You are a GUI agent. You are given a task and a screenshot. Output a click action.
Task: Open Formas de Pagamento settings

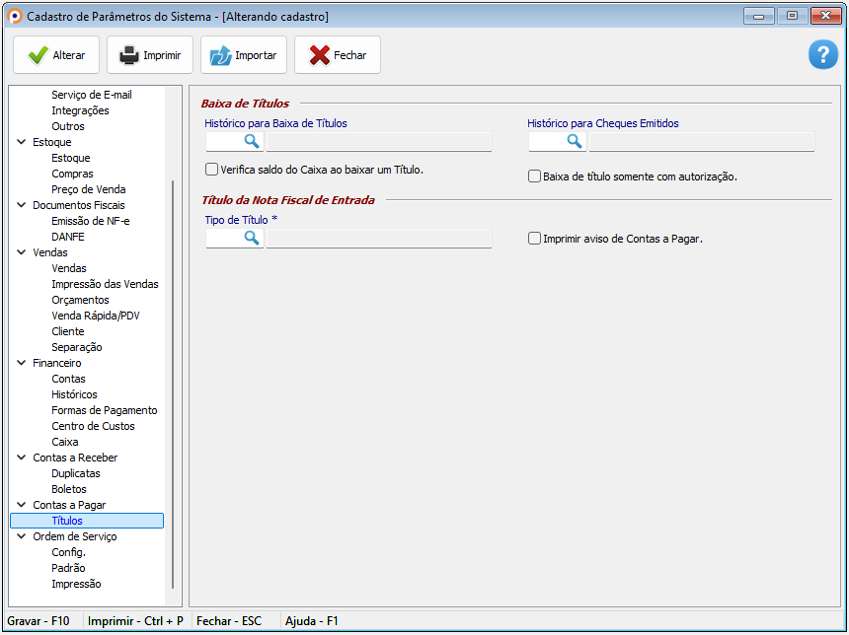click(104, 410)
